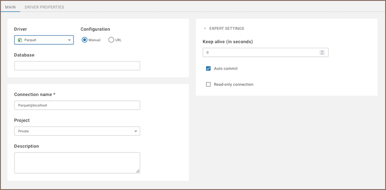Click the Database input field

tap(77, 66)
